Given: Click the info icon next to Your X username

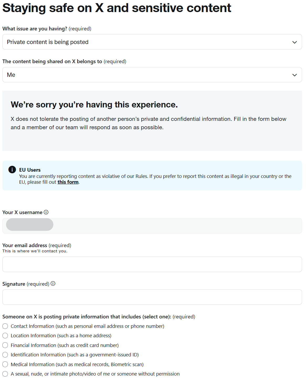Looking at the screenshot, I should pyautogui.click(x=46, y=212).
